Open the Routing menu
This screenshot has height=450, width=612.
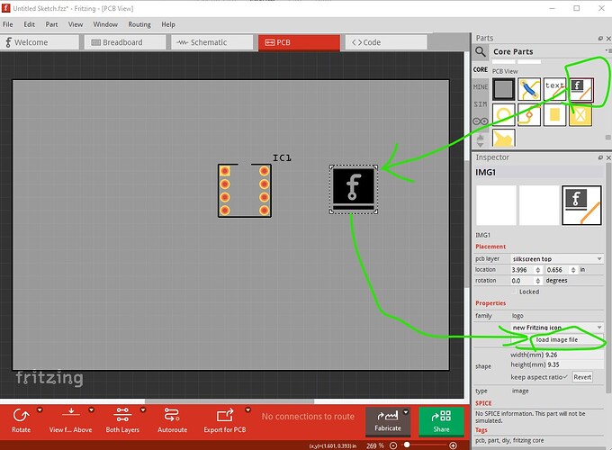pyautogui.click(x=139, y=24)
